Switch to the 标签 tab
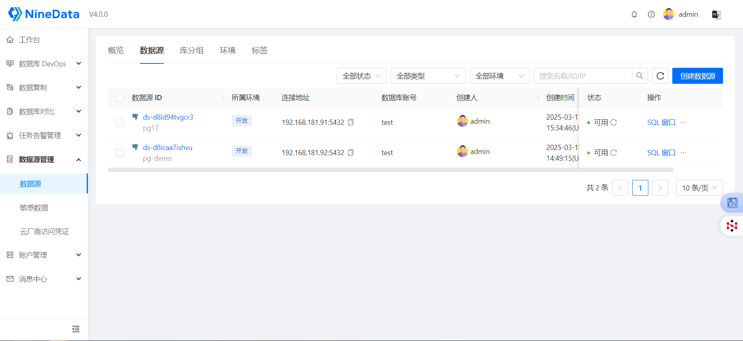Image resolution: width=743 pixels, height=341 pixels. (260, 50)
